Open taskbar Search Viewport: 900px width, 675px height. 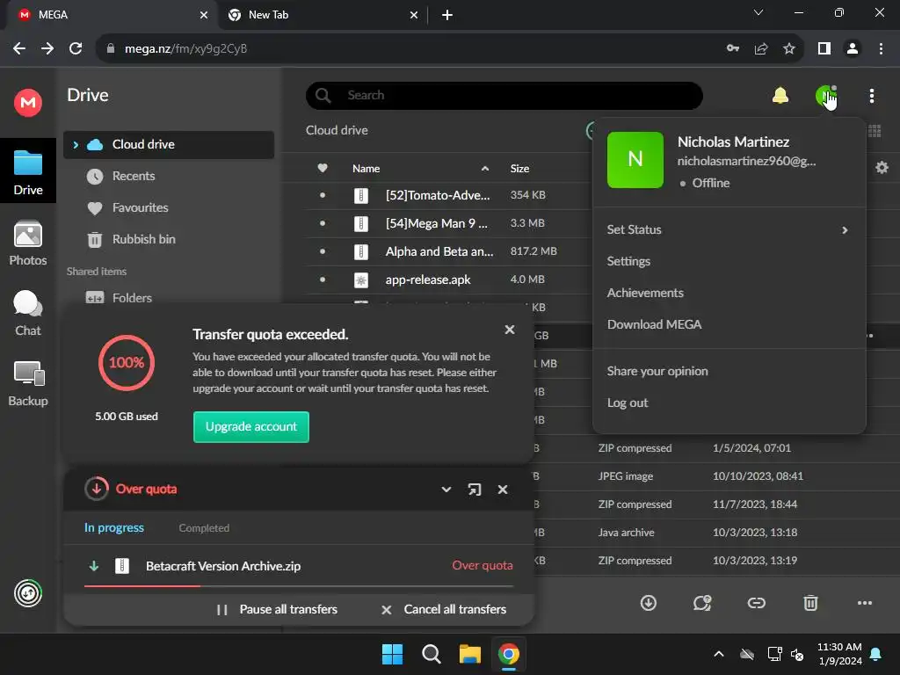coord(431,654)
